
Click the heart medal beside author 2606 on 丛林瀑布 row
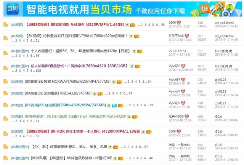point(179,22)
